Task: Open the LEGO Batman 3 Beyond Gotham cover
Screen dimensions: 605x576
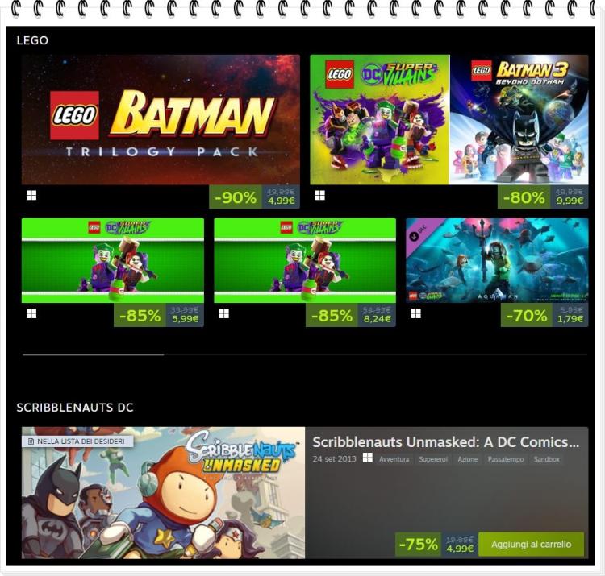Action: click(x=519, y=119)
